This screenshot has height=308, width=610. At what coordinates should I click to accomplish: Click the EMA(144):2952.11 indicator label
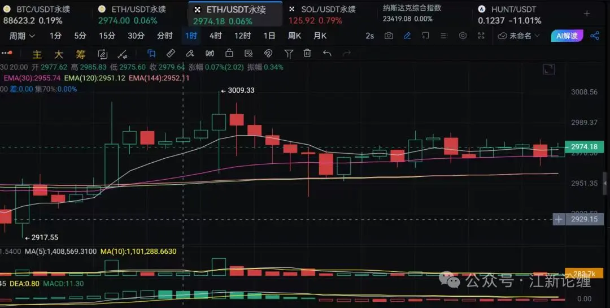[x=159, y=78]
